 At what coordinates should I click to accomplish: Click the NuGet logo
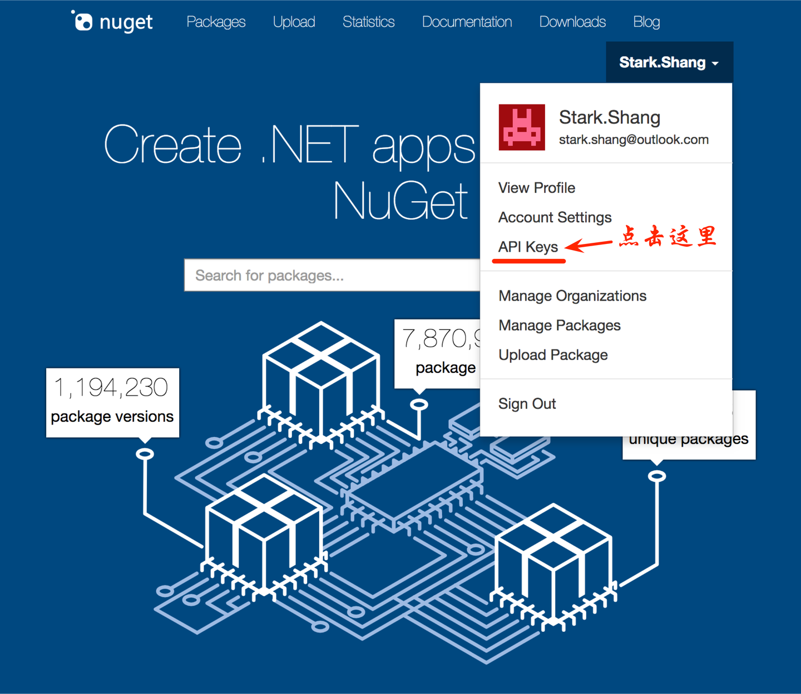tap(111, 21)
